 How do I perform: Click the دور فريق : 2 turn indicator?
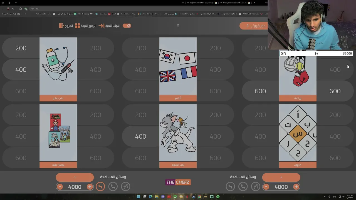[254, 26]
